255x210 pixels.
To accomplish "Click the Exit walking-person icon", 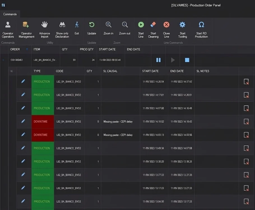I will 77,28.
